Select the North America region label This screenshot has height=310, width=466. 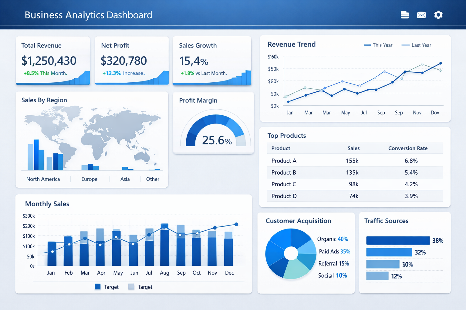[x=43, y=179]
